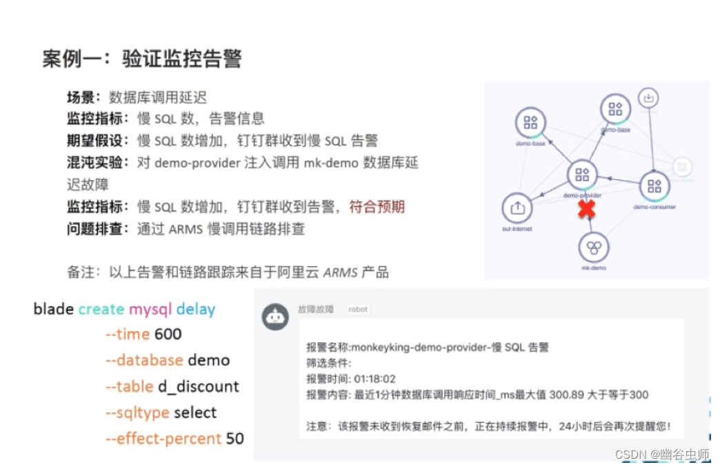Click the blade create mysql delay command
The height and width of the screenshot is (467, 720).
(x=124, y=310)
